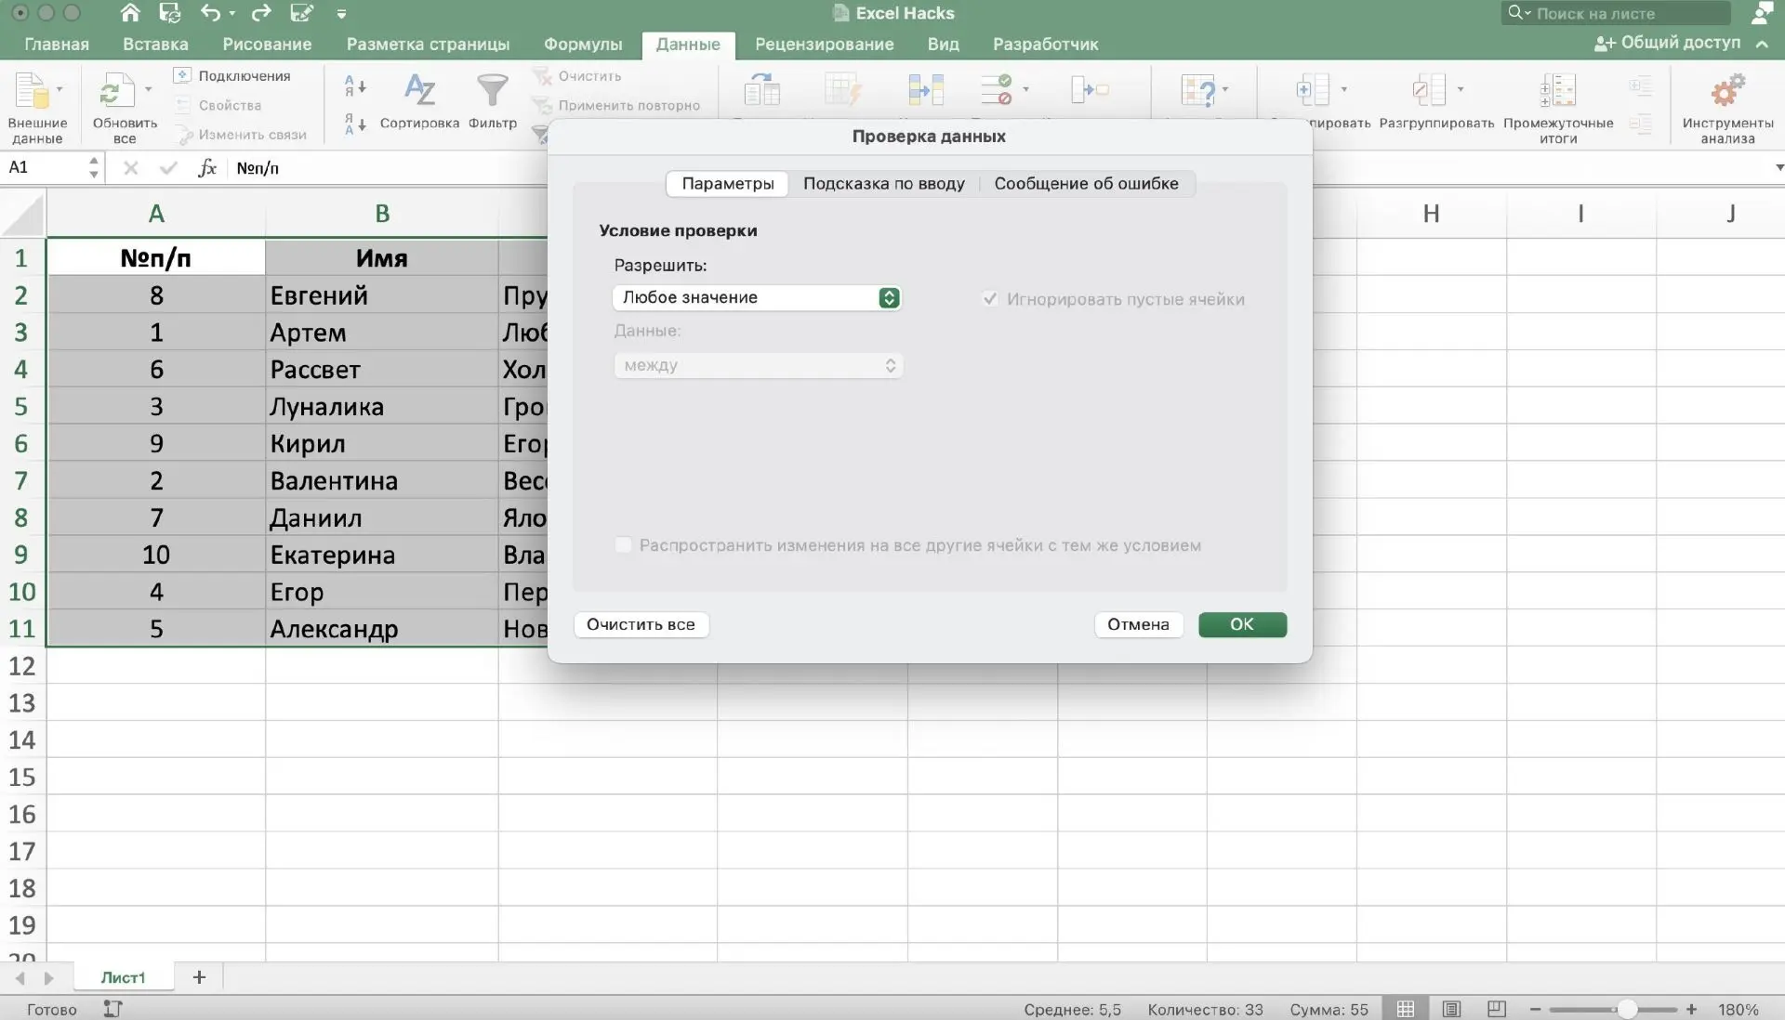The width and height of the screenshot is (1785, 1020).
Task: Toggle the ignore blank cells (Игнорировать пустые ячейки) checkbox
Action: pos(990,299)
